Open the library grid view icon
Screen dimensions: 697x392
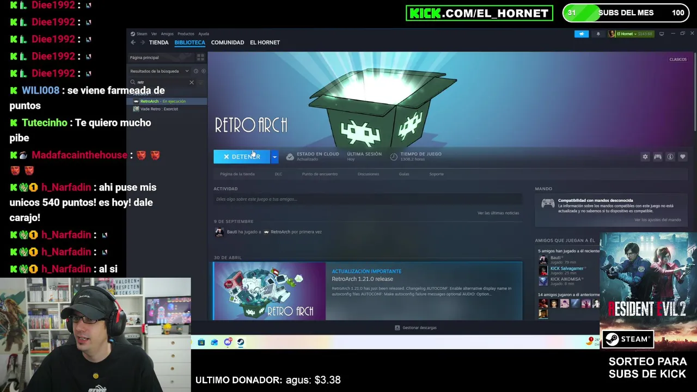(200, 57)
